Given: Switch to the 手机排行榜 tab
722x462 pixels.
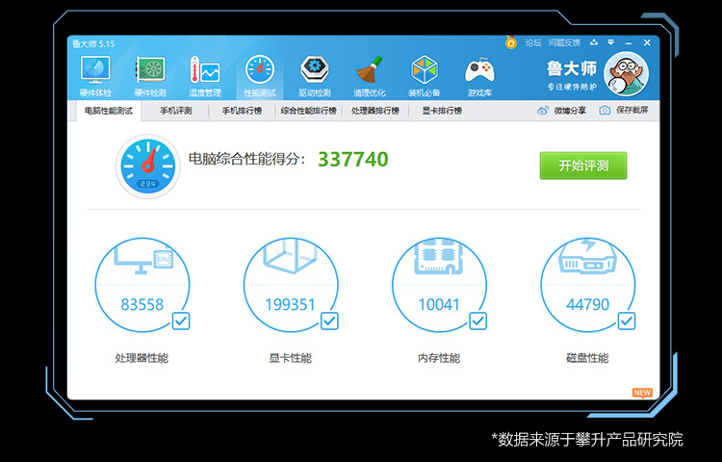Looking at the screenshot, I should coord(242,111).
